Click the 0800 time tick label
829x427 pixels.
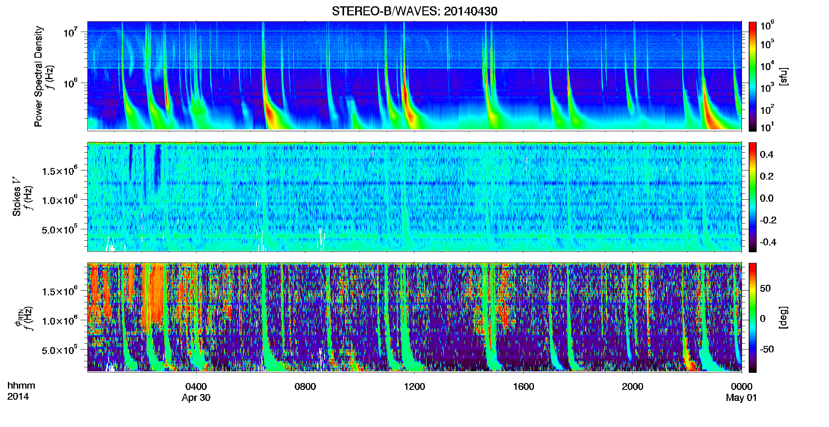(305, 386)
